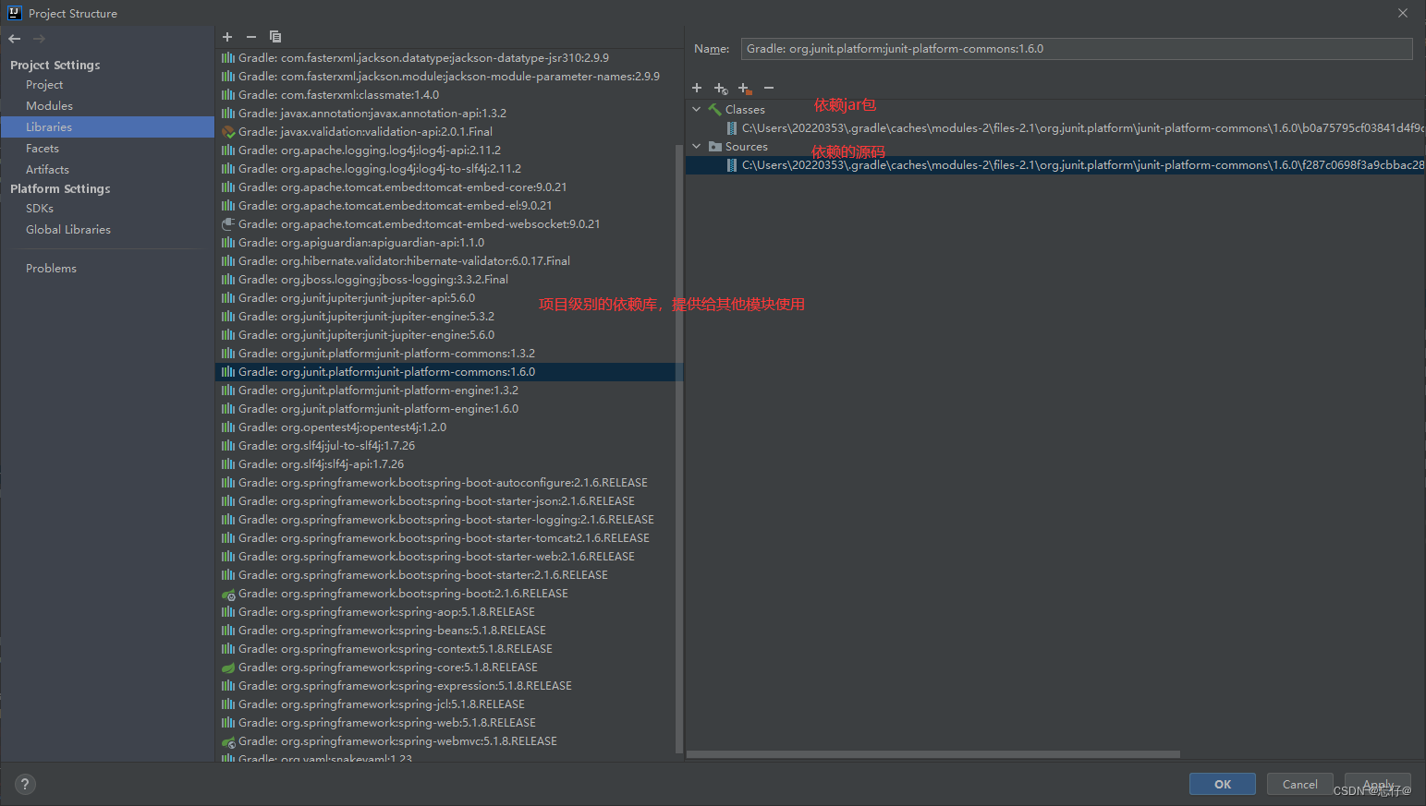Collapse the Classes section

coord(696,108)
